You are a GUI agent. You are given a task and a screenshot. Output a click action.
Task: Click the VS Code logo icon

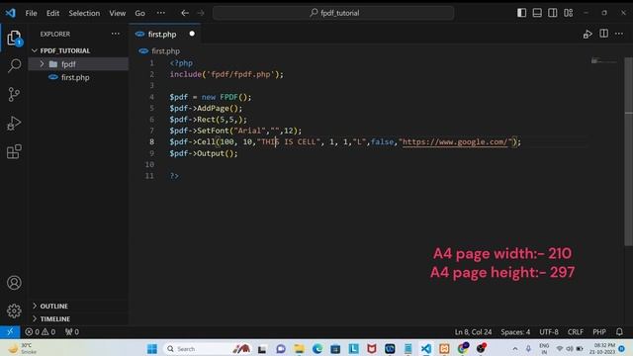click(x=11, y=13)
